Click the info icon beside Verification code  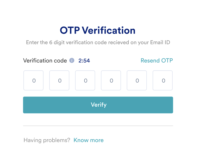tap(72, 60)
